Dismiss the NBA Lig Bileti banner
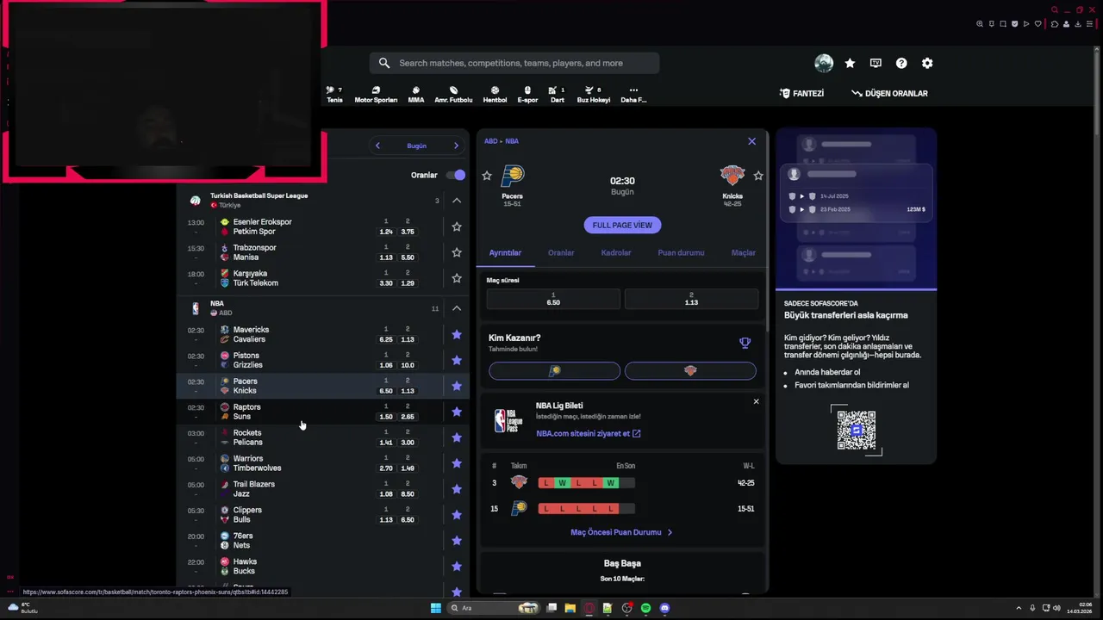This screenshot has width=1103, height=620. coord(756,401)
